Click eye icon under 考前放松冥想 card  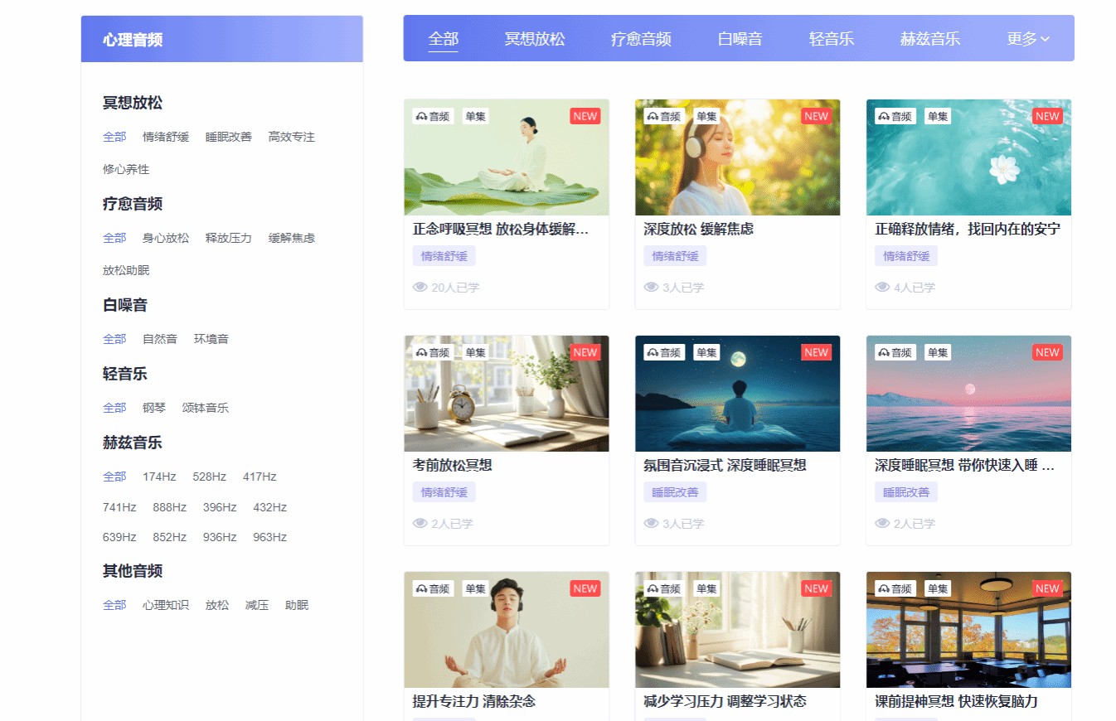420,524
